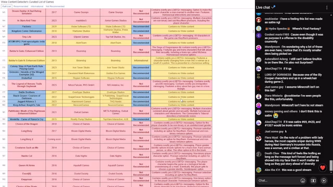
Task: Click Coolest mario1985's letter C avatar
Action: [259, 36]
